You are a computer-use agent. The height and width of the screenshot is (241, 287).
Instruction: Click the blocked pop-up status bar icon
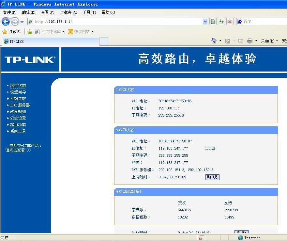(x=202, y=238)
